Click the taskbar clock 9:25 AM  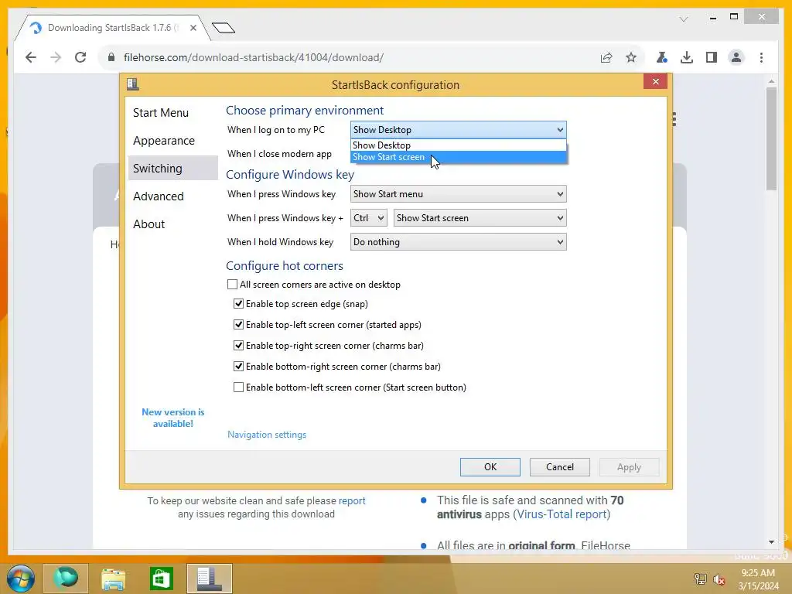pyautogui.click(x=758, y=573)
